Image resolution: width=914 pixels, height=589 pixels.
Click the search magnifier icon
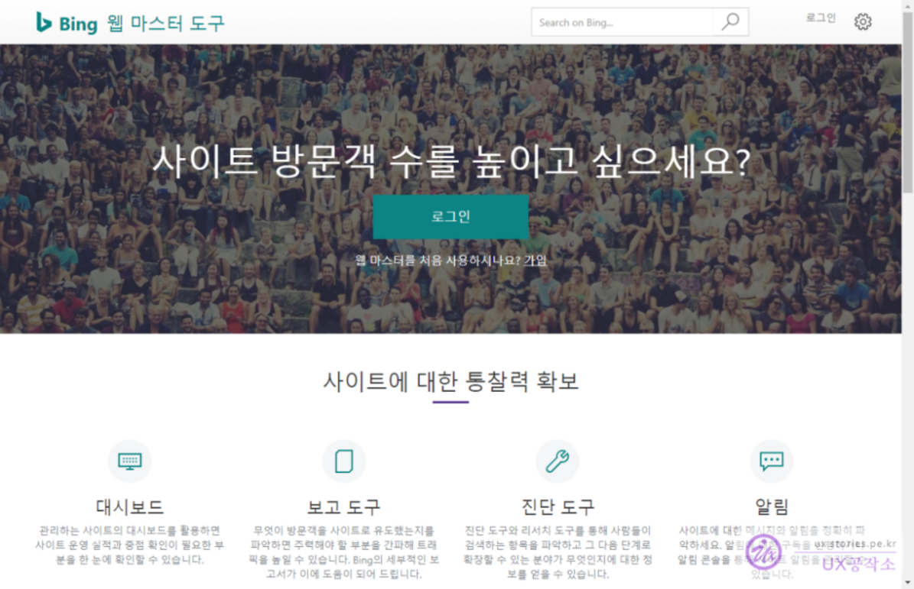click(730, 22)
